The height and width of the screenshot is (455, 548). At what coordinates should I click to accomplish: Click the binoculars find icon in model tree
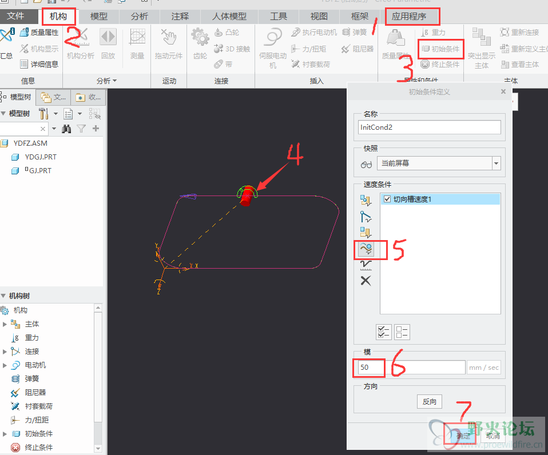(66, 129)
